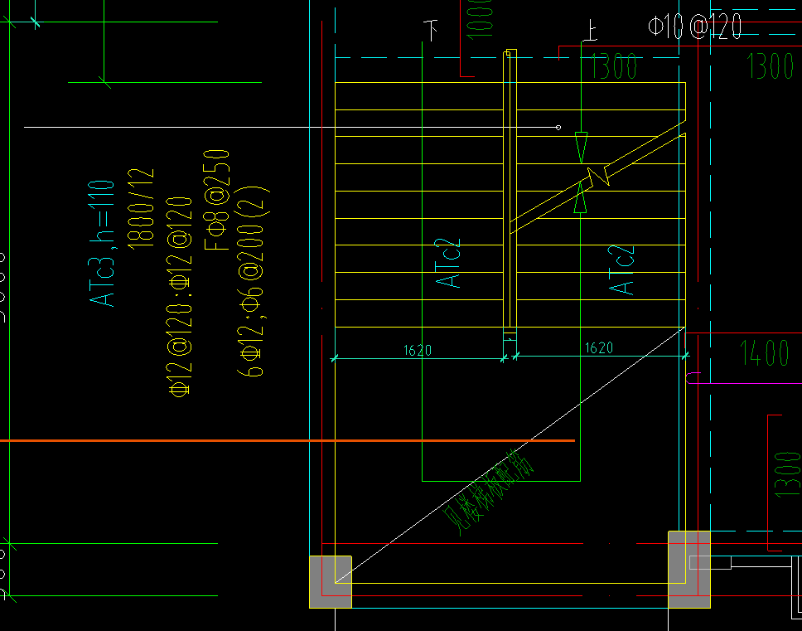
Task: Select the diagonal green 见楼梯板配筋 note
Action: [490, 490]
